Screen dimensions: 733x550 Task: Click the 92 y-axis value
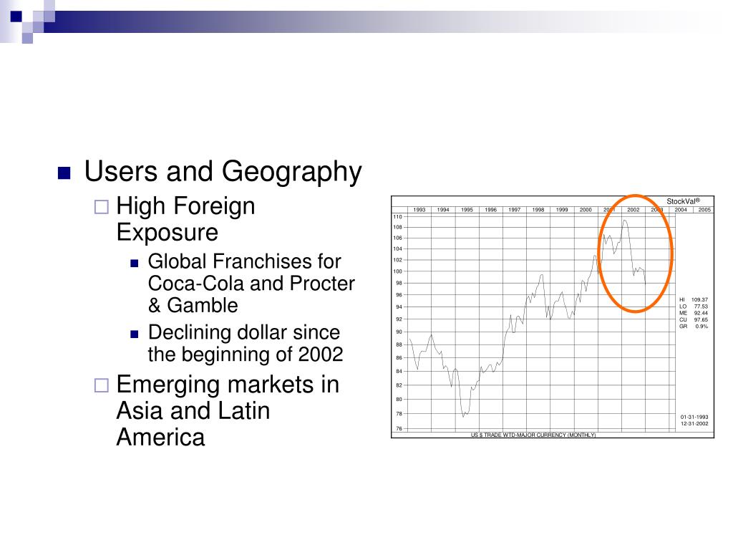pyautogui.click(x=399, y=319)
